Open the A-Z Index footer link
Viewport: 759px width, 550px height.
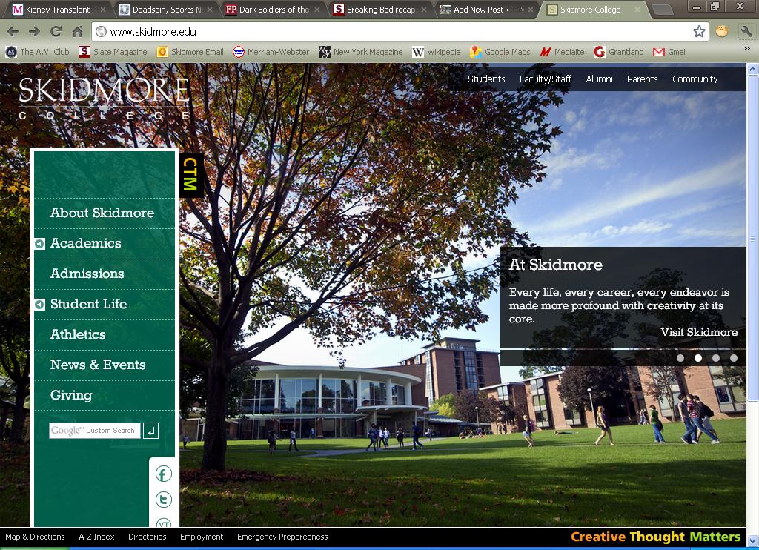pos(97,537)
